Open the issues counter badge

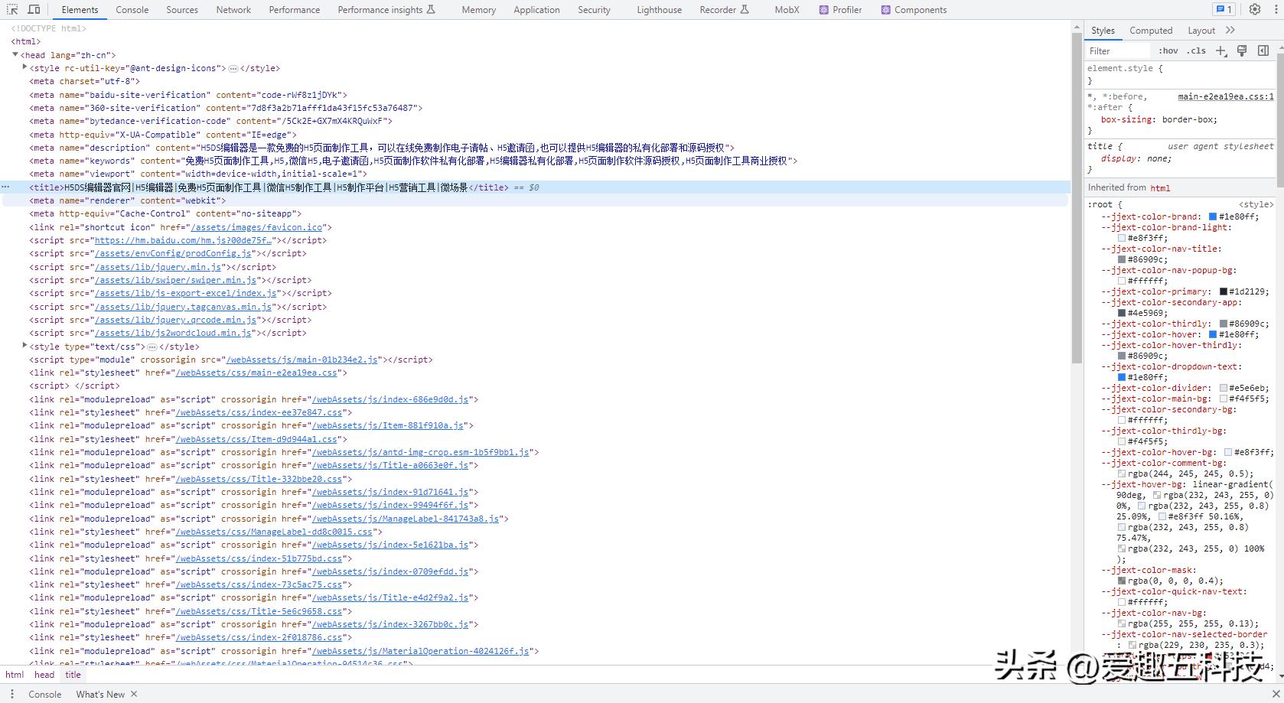(1224, 10)
